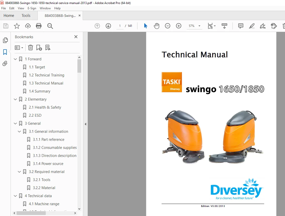Collapse 3.1 General information bookmark
Viewport: 285px width, 216px height.
pyautogui.click(x=19, y=132)
